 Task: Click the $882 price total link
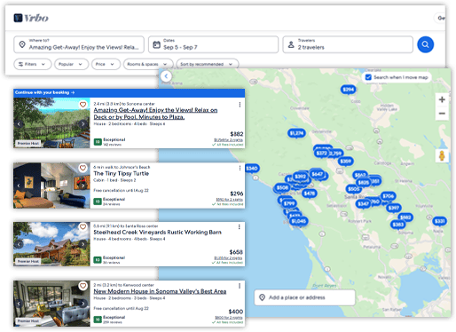click(x=228, y=140)
